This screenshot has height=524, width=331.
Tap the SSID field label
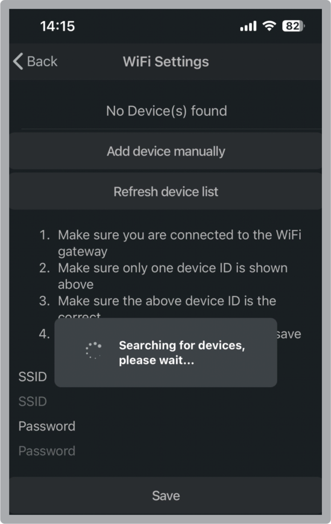(33, 377)
